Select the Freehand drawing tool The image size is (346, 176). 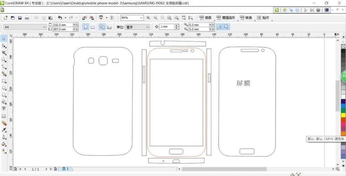point(4,67)
